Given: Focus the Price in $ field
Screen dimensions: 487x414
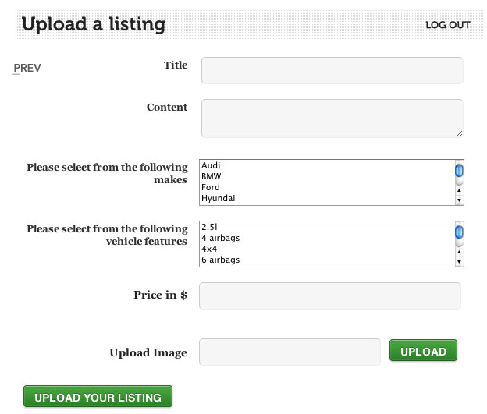Looking at the screenshot, I should 330,295.
